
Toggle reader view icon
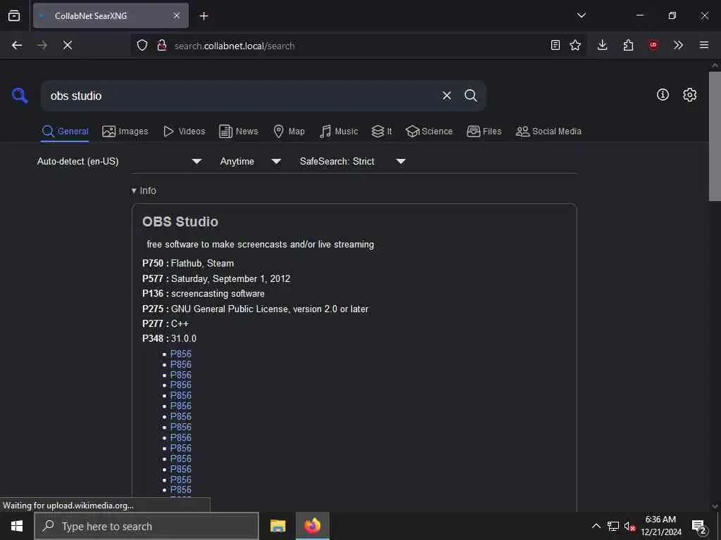click(556, 45)
